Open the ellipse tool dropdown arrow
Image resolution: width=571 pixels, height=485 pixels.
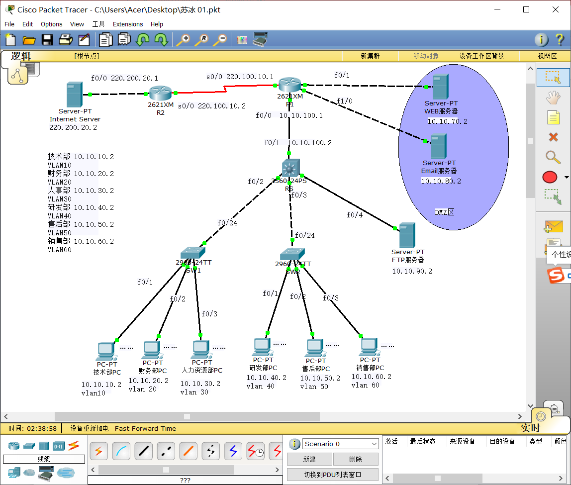point(566,177)
